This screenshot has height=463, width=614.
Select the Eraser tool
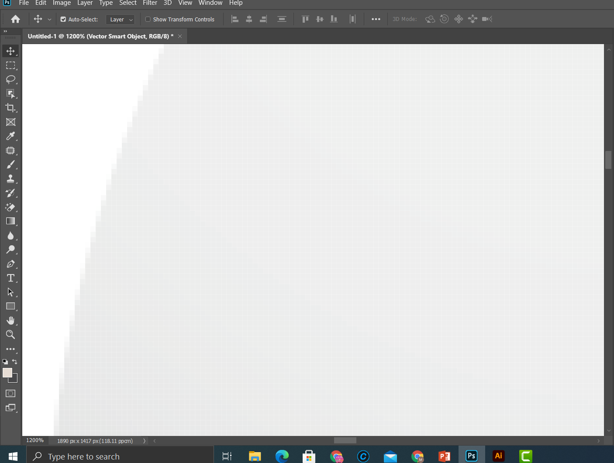pos(10,207)
